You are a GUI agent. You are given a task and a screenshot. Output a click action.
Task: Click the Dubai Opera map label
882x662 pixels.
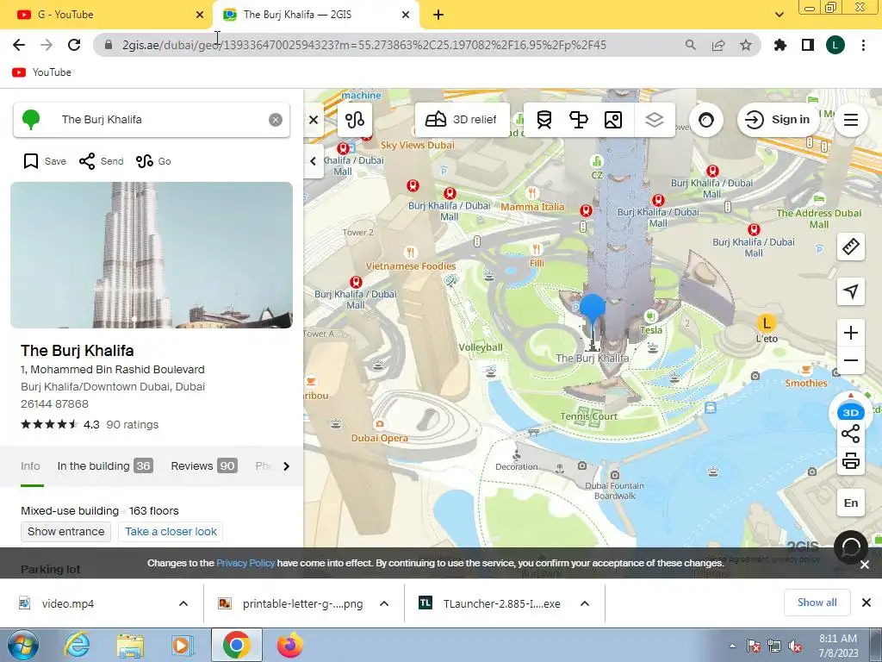pyautogui.click(x=380, y=438)
